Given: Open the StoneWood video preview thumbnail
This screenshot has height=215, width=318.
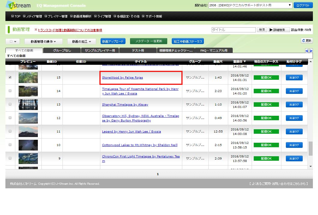Looking at the screenshot, I should 28,78.
